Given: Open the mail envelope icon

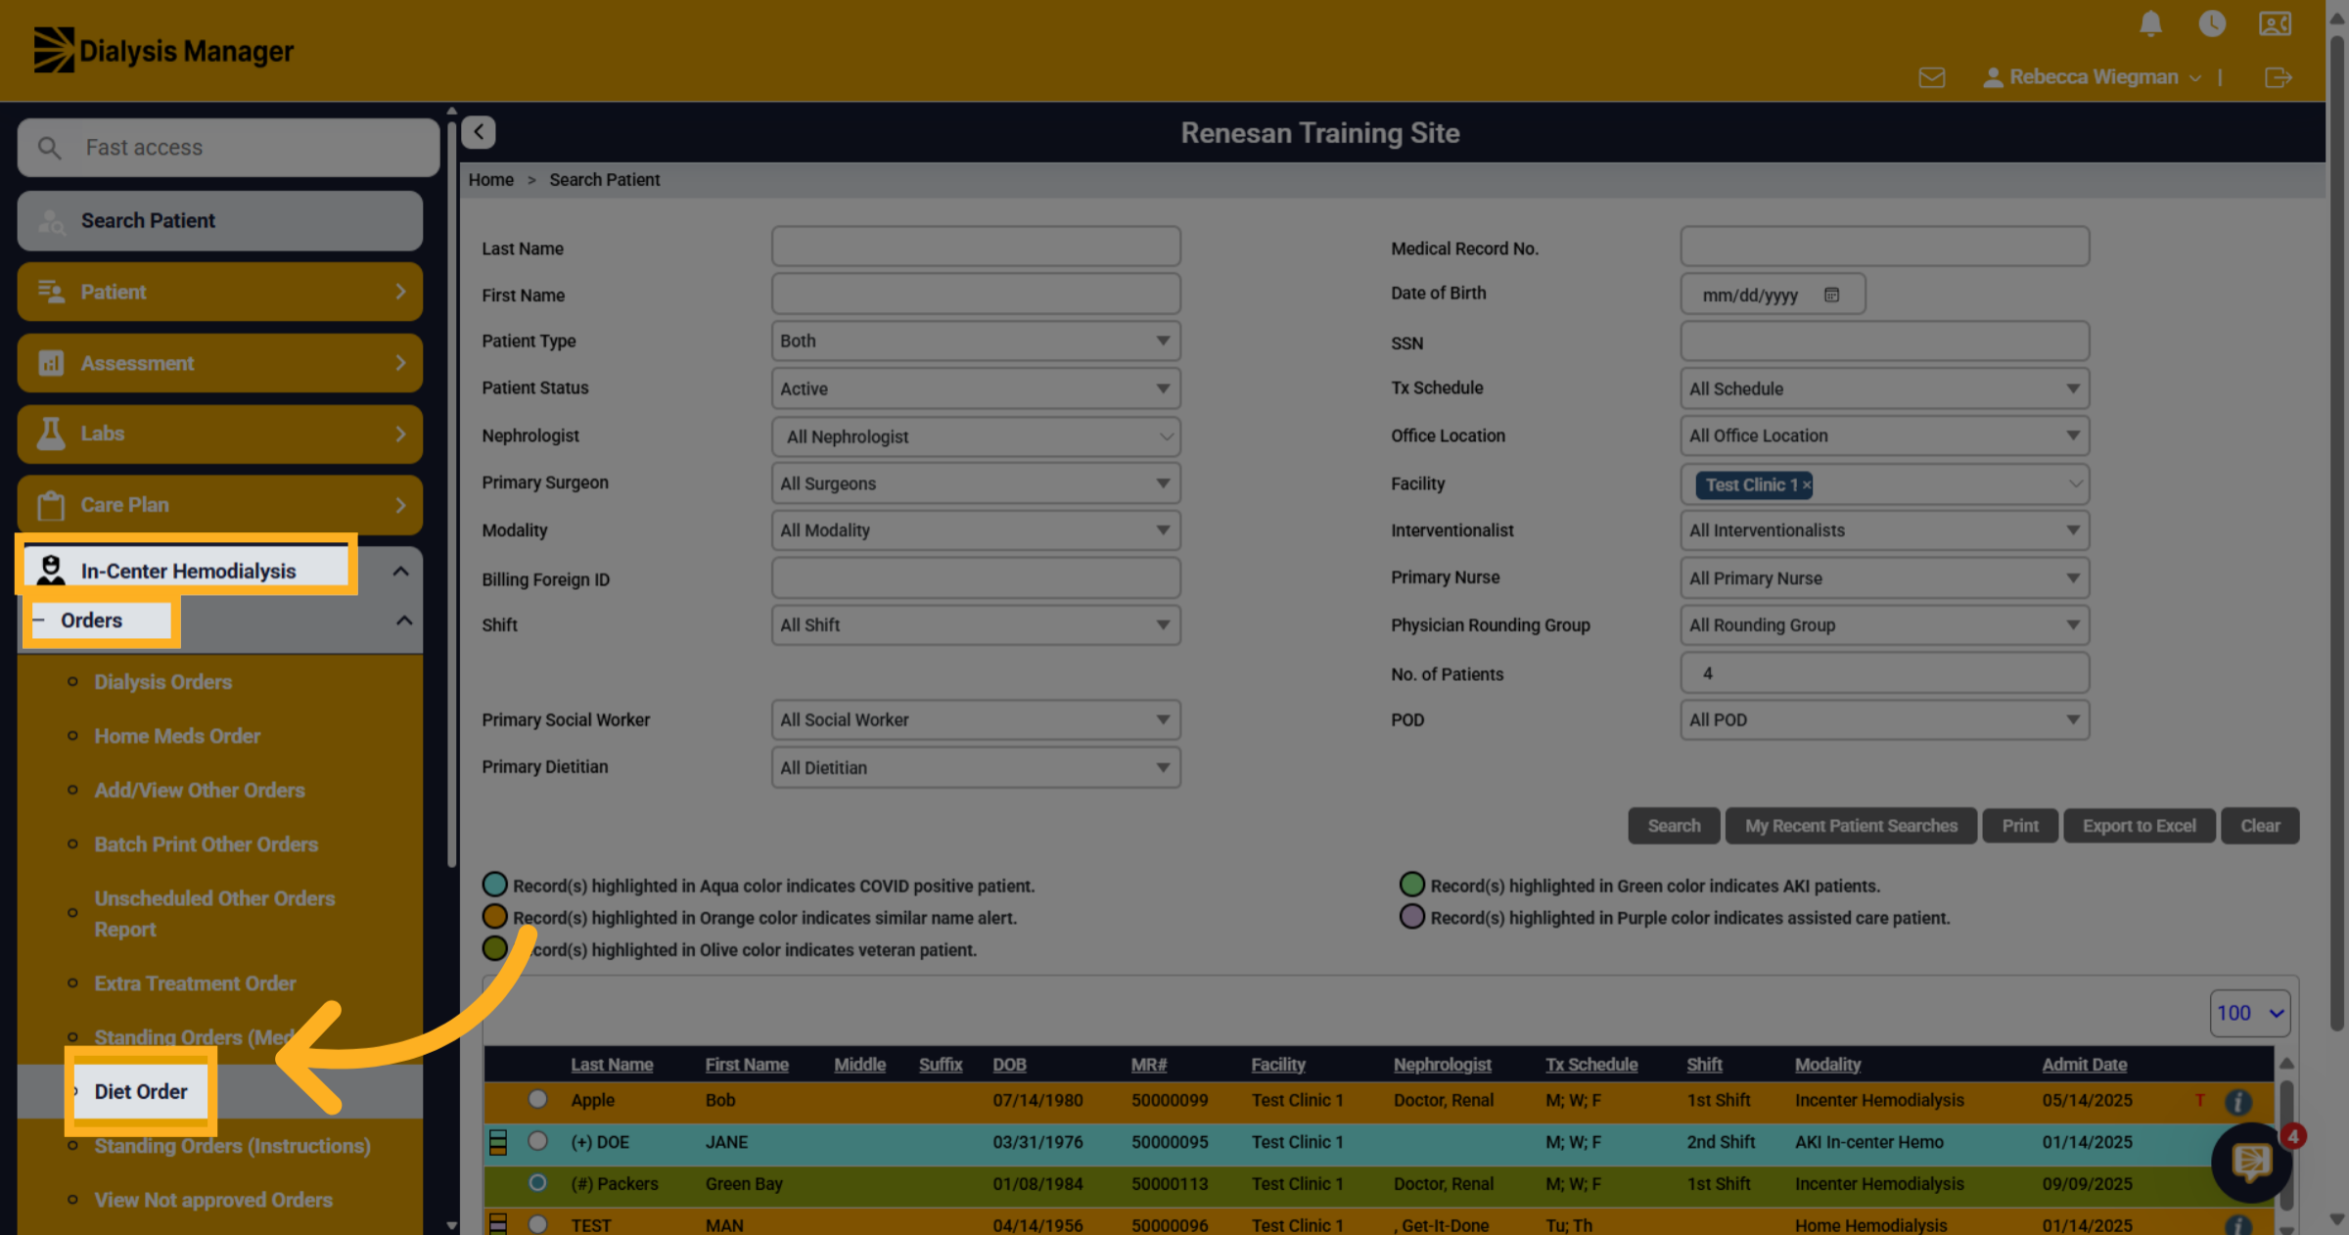Looking at the screenshot, I should pos(1931,77).
